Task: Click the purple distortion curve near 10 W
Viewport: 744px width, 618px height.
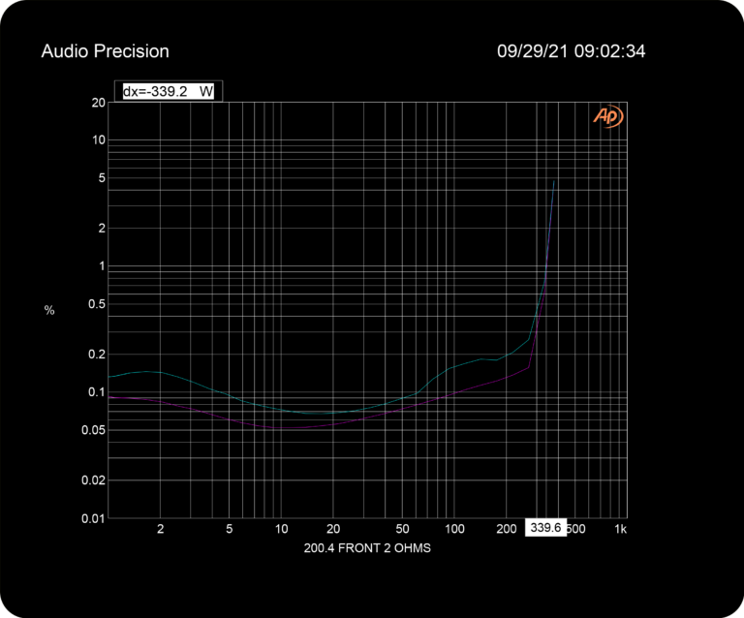Action: pyautogui.click(x=281, y=428)
